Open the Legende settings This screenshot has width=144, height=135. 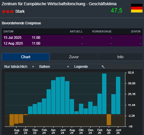tap(89, 67)
